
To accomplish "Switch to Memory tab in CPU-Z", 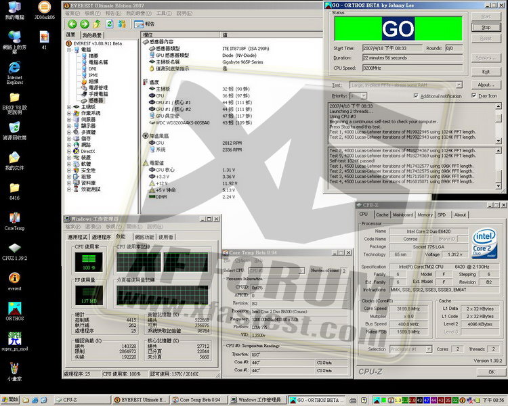I will (x=425, y=215).
